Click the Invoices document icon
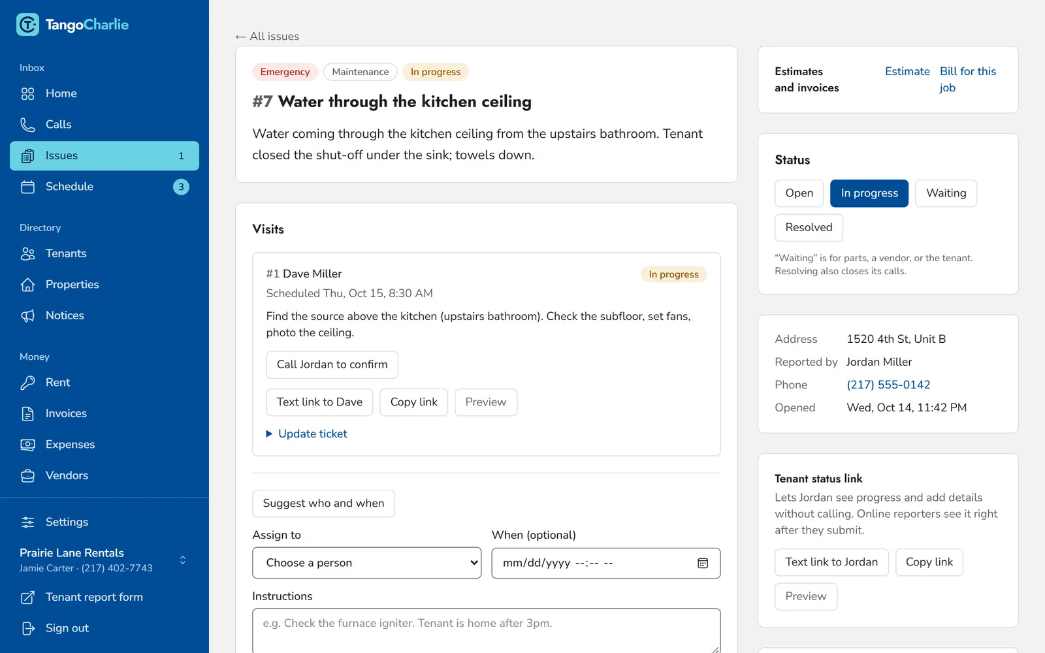Screen dimensions: 1045x653 coord(27,414)
